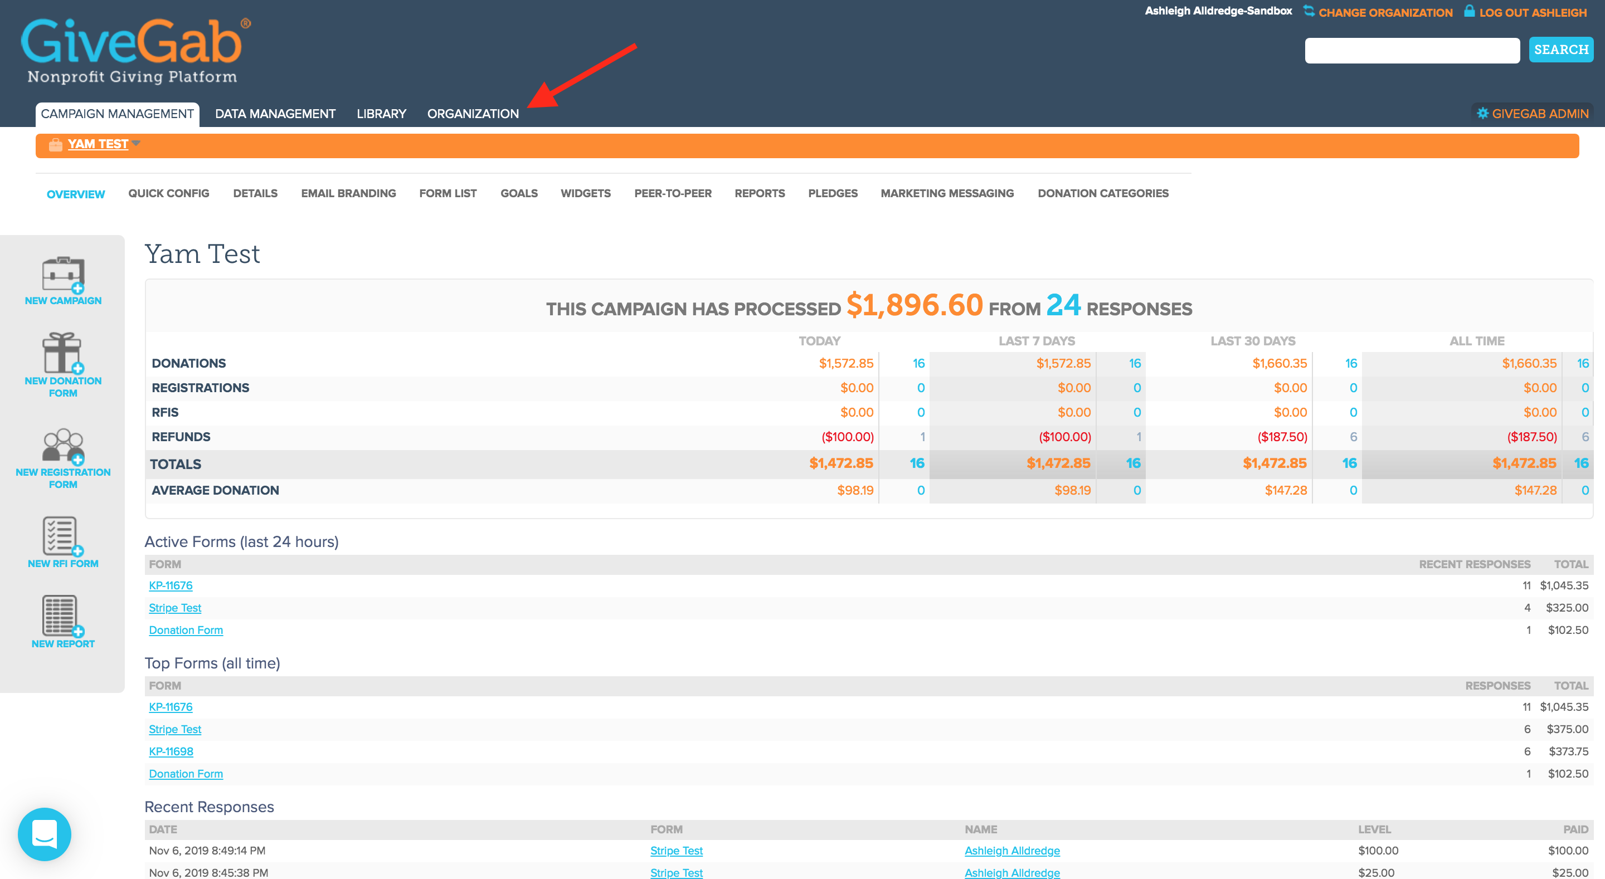Screen dimensions: 1605x879
Task: Switch to the Form List sub-tab
Action: click(448, 194)
